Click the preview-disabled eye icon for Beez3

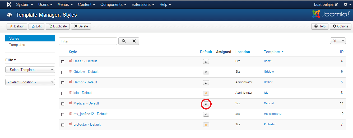click(x=70, y=61)
